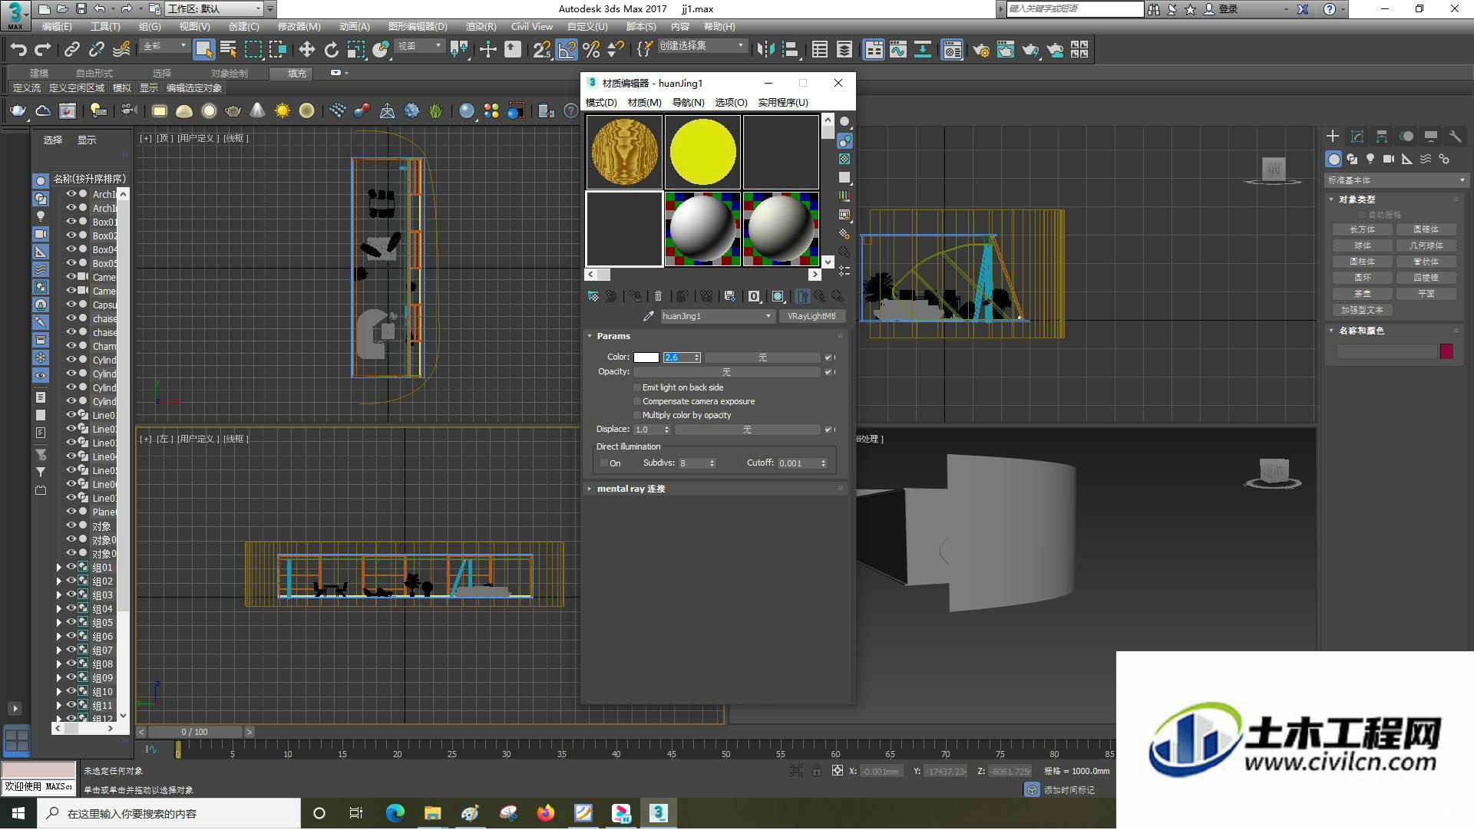Toggle the Color map enable checkbox
1474x830 pixels.
828,357
